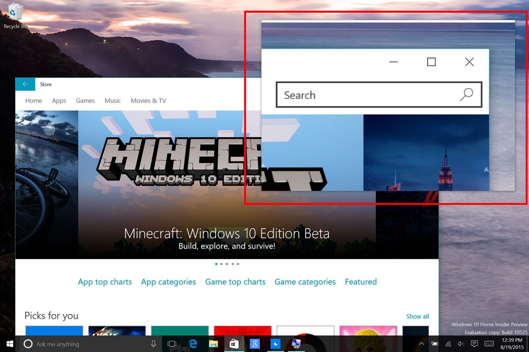This screenshot has height=352, width=529.
Task: Open the Google Search app from the taskbar
Action: 255,344
